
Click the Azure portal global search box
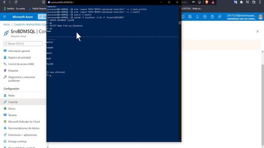[42, 16]
